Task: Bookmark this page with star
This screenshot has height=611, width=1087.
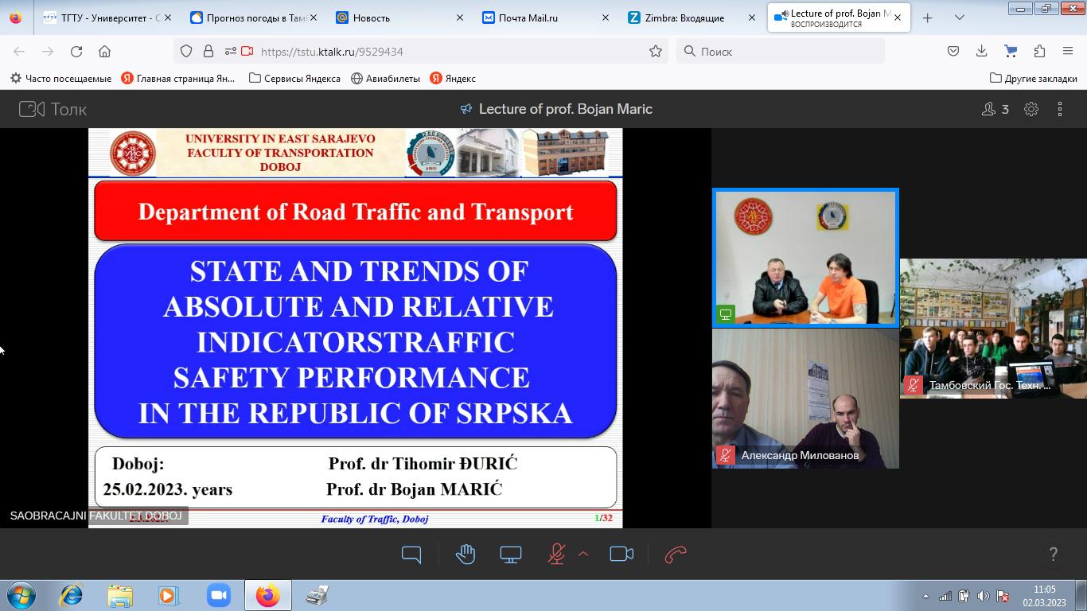Action: pyautogui.click(x=656, y=51)
